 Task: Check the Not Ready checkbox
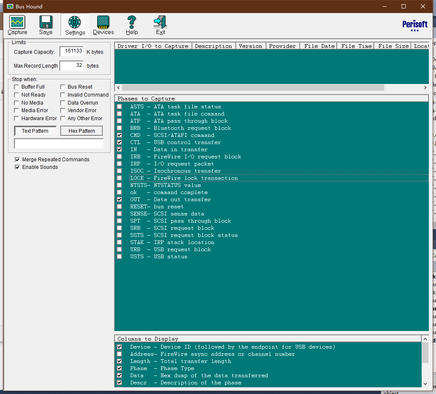click(x=16, y=95)
